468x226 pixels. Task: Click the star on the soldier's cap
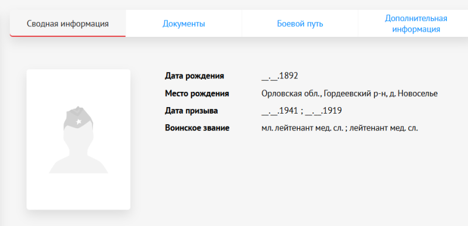[78, 122]
